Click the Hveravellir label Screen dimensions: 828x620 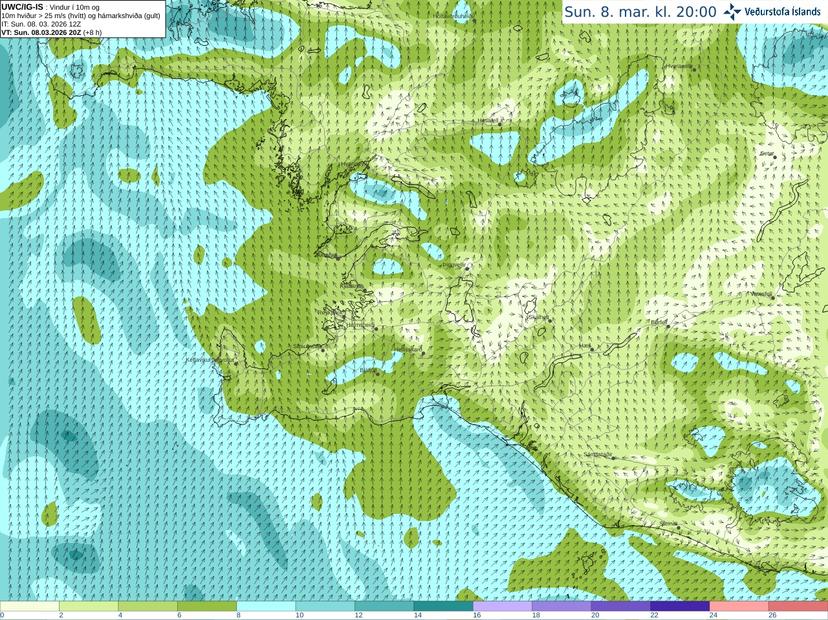[679, 66]
